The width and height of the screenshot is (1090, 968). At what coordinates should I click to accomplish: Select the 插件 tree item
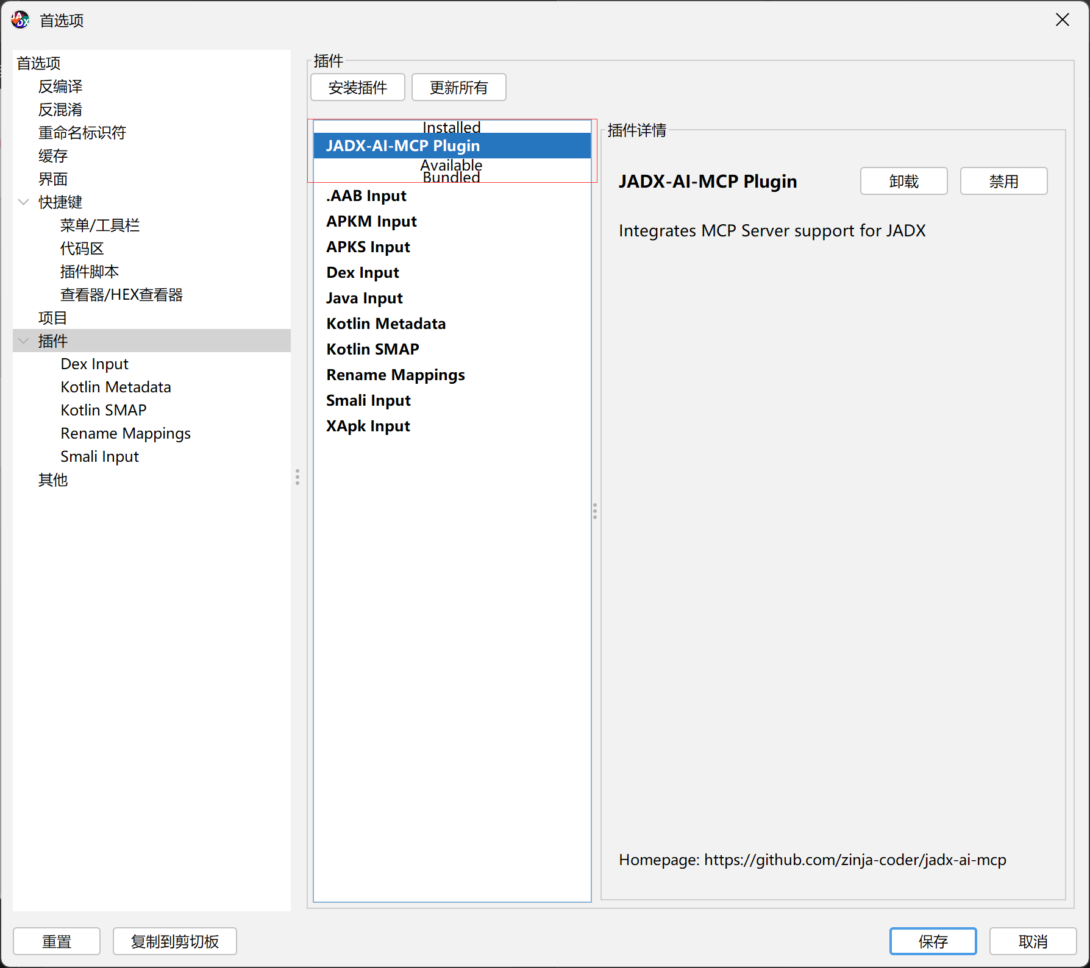click(152, 341)
